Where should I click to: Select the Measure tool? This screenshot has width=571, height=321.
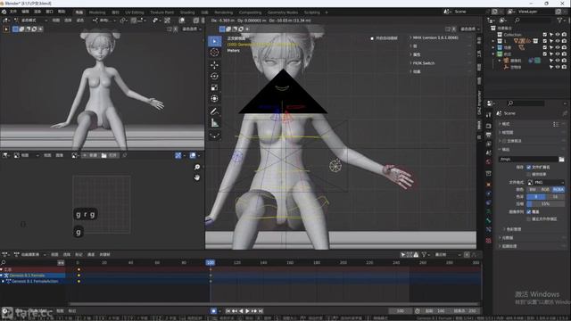[x=214, y=123]
